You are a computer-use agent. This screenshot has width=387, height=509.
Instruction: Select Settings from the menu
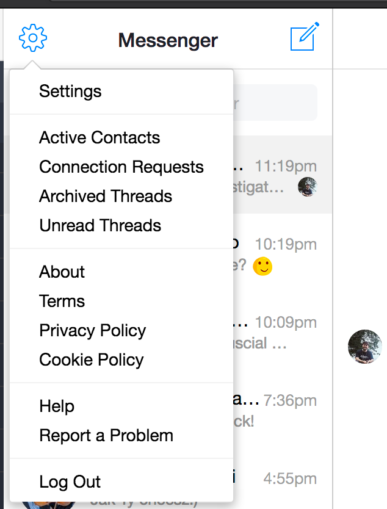pyautogui.click(x=70, y=92)
